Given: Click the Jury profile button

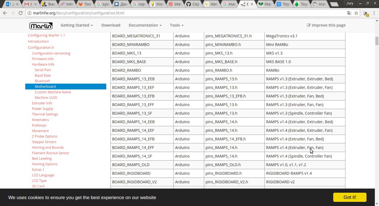Looking at the screenshot, I should tap(350, 3).
